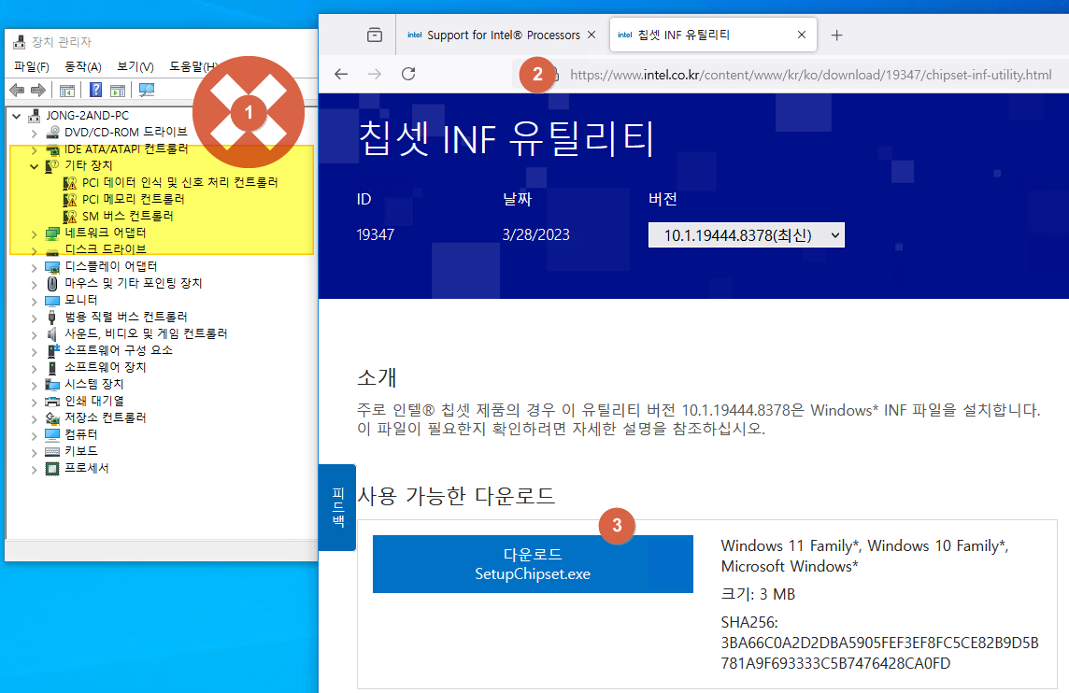Open the 파일(F) menu
Viewport: 1069px width, 693px height.
32,66
